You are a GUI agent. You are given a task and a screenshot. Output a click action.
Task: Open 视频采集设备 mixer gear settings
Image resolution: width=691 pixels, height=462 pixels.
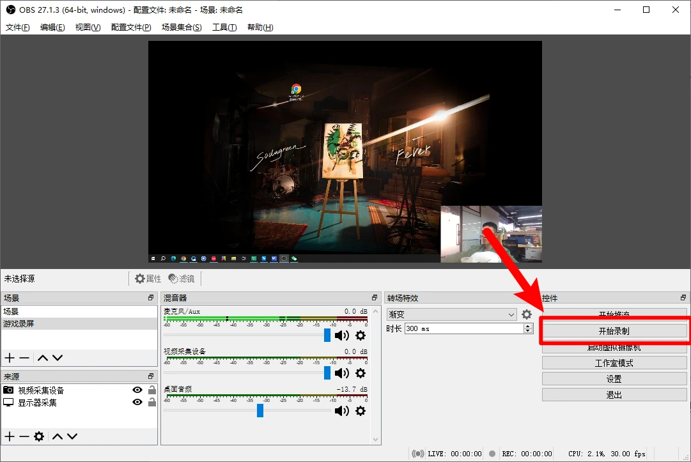(x=361, y=373)
